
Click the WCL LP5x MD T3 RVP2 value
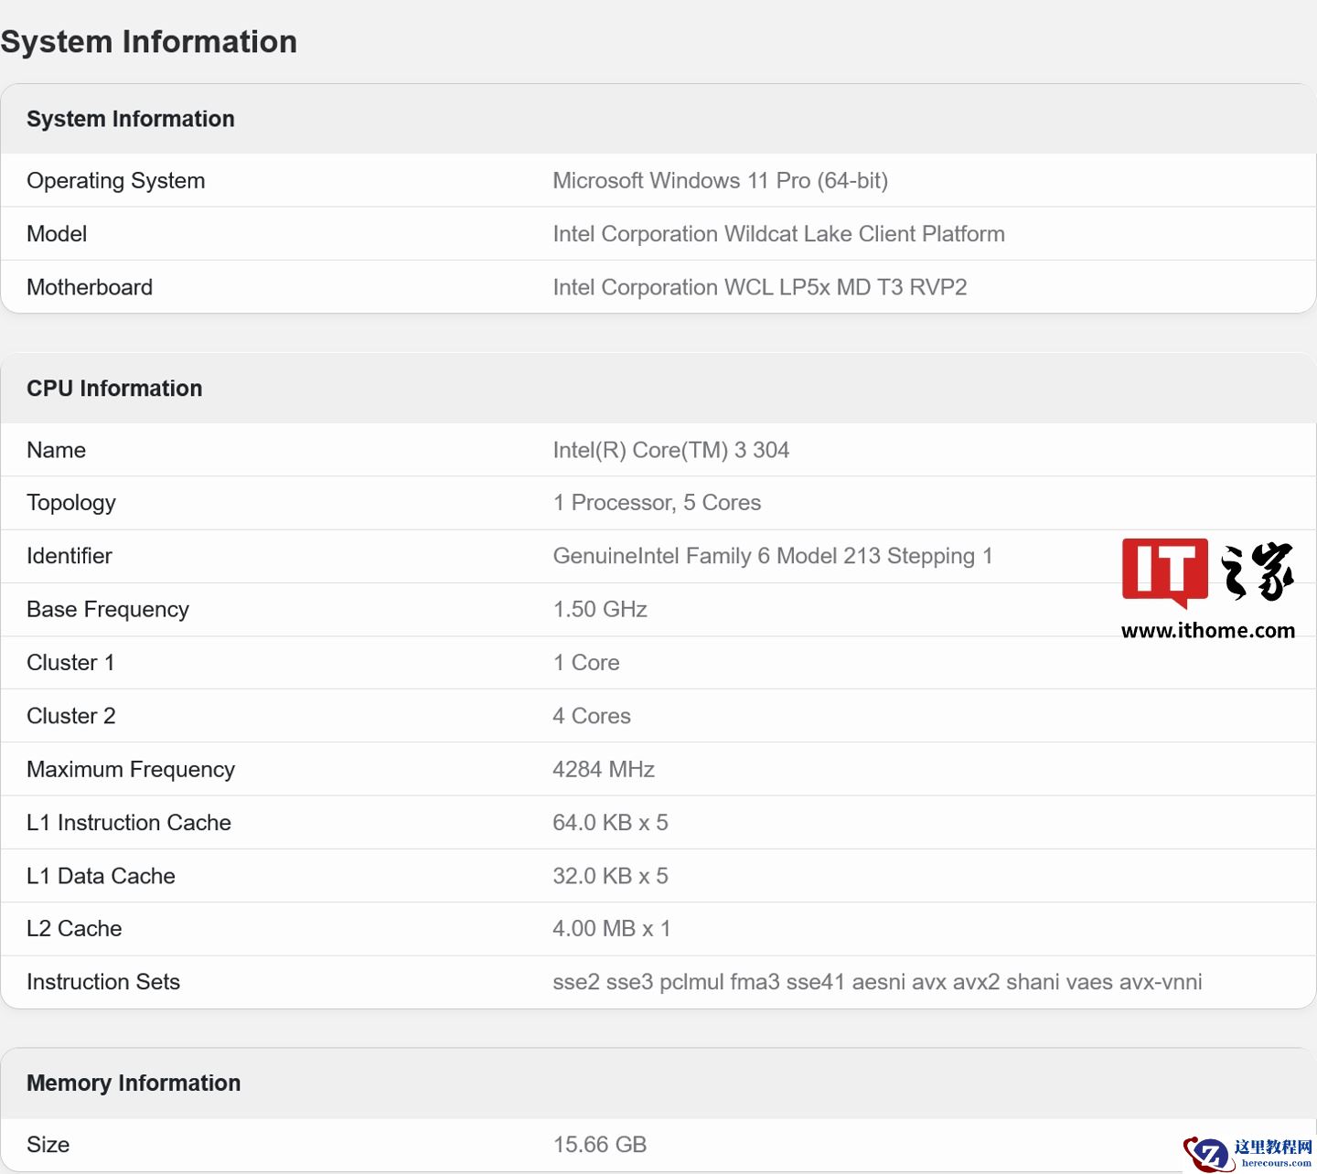coord(760,287)
